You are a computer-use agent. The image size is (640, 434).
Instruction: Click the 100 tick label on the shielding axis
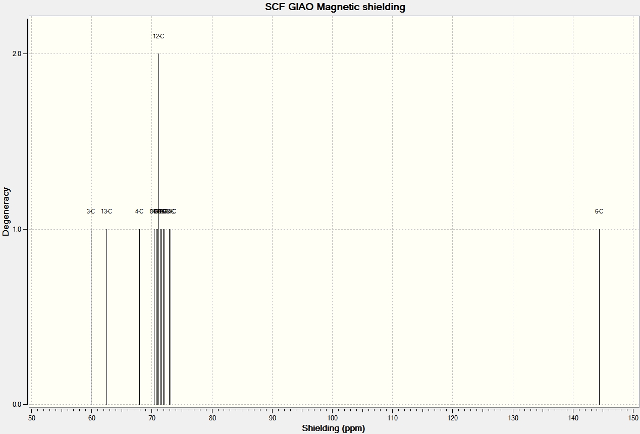332,419
